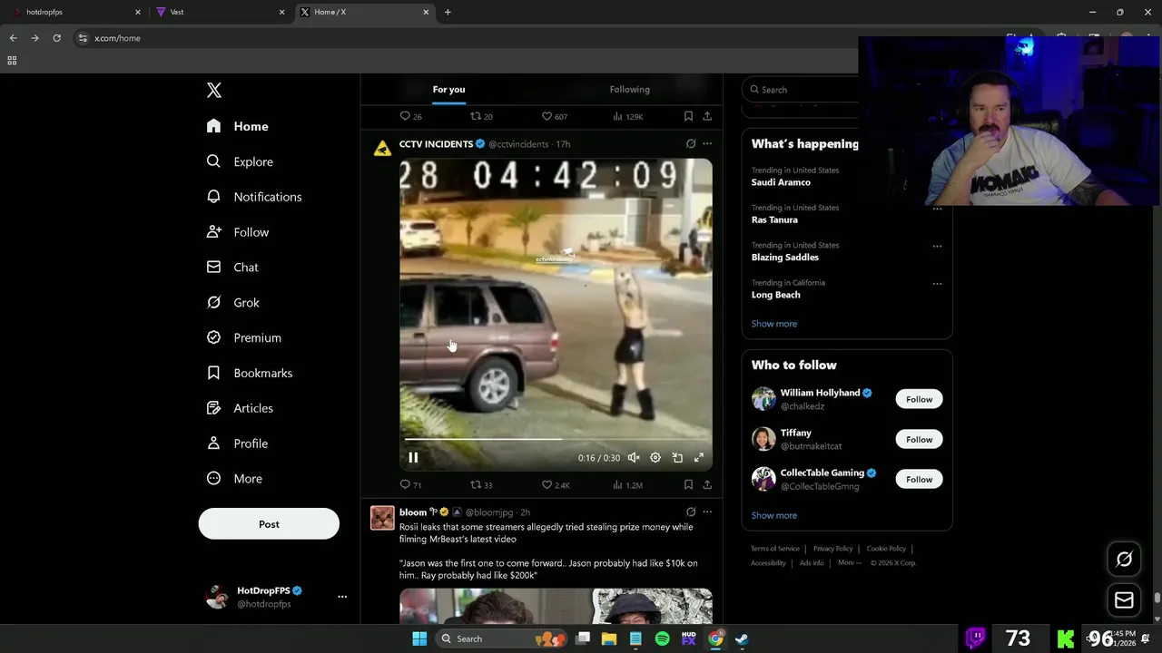The width and height of the screenshot is (1162, 653).
Task: Enter fullscreen on the video
Action: pyautogui.click(x=699, y=458)
